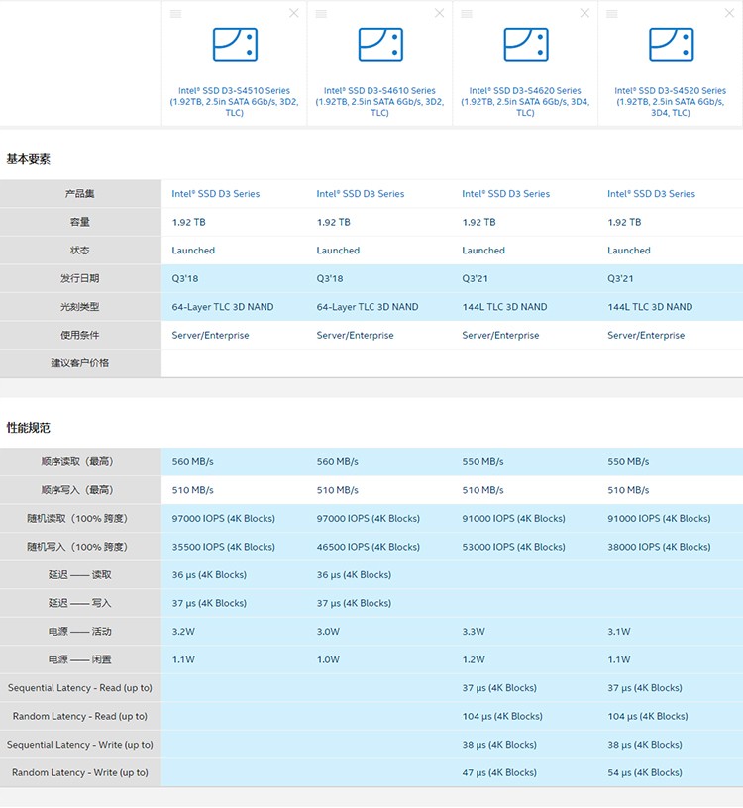Remove the D3-S4610 product from comparison
This screenshot has width=743, height=808.
[439, 13]
